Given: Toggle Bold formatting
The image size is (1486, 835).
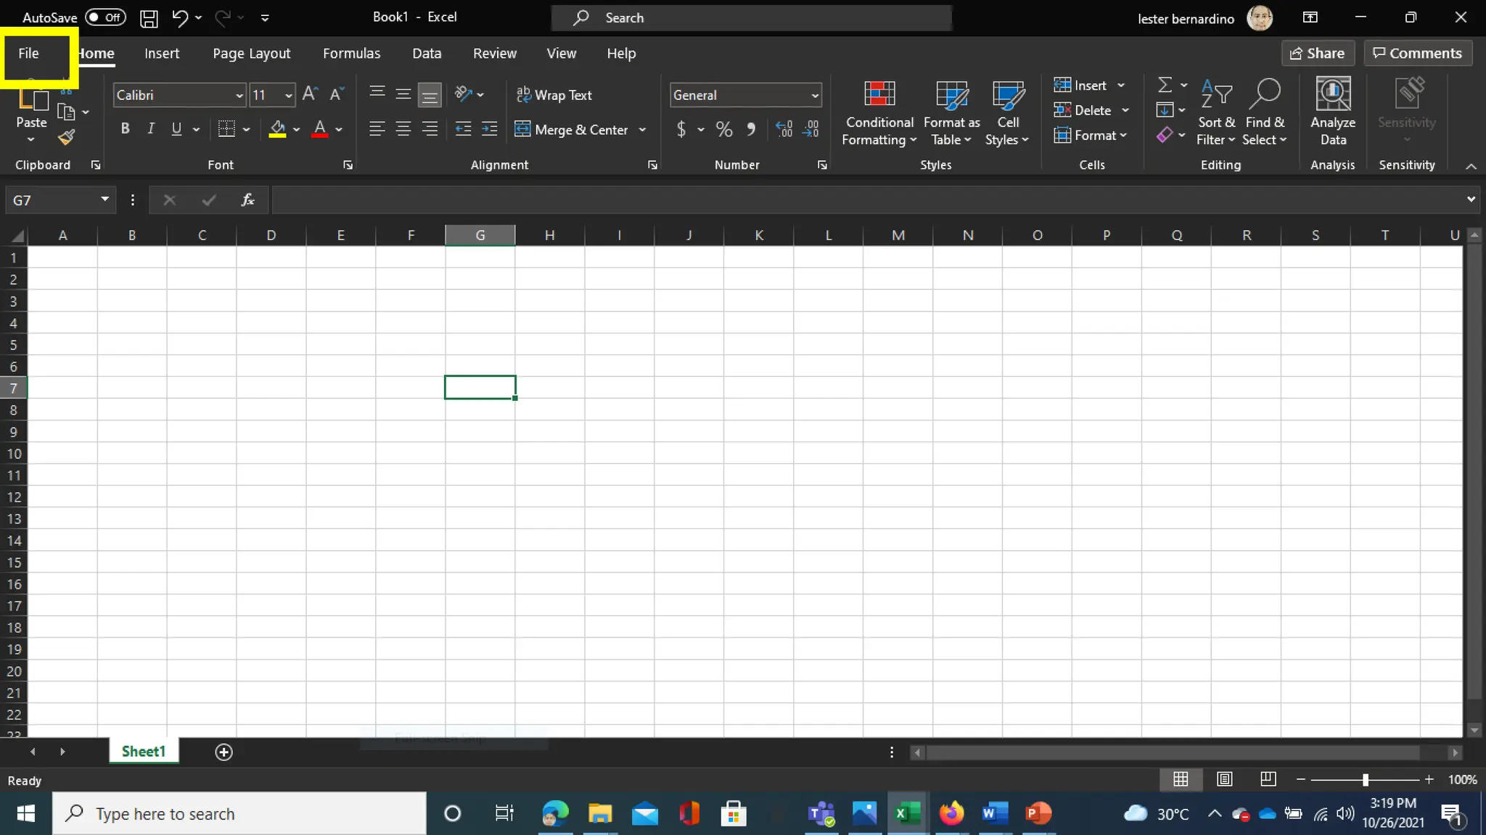Looking at the screenshot, I should click(x=125, y=129).
